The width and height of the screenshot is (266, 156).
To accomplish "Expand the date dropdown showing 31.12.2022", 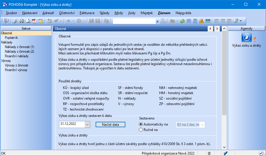I will point(87,124).
